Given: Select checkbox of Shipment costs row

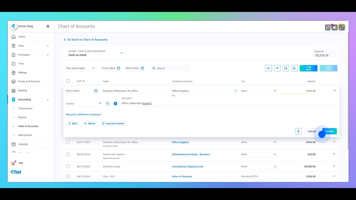Looking at the screenshot, I should (68, 166).
